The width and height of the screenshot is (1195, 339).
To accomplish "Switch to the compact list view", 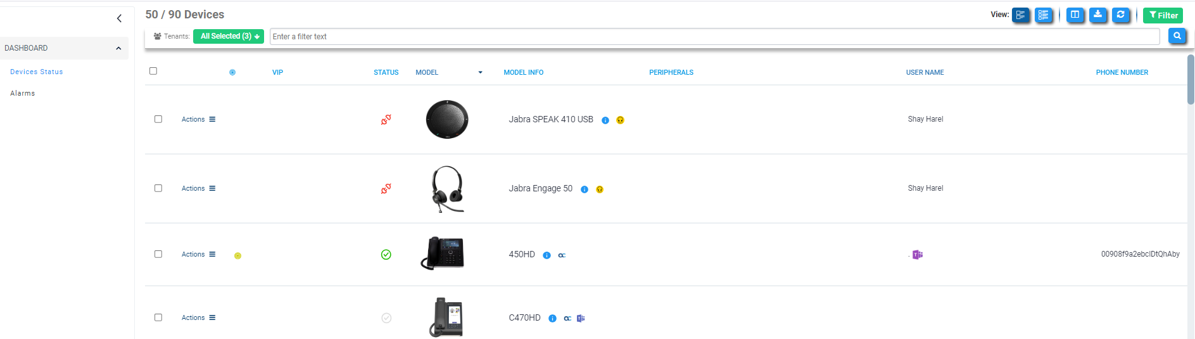I will click(x=1043, y=15).
